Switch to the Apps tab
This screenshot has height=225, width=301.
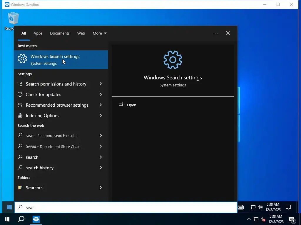tap(38, 33)
